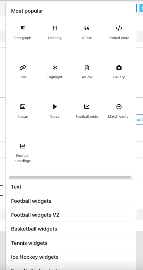Viewport: 143px width, 270px height.
Task: Open the Football widgets V2 section
Action: (x=71, y=215)
